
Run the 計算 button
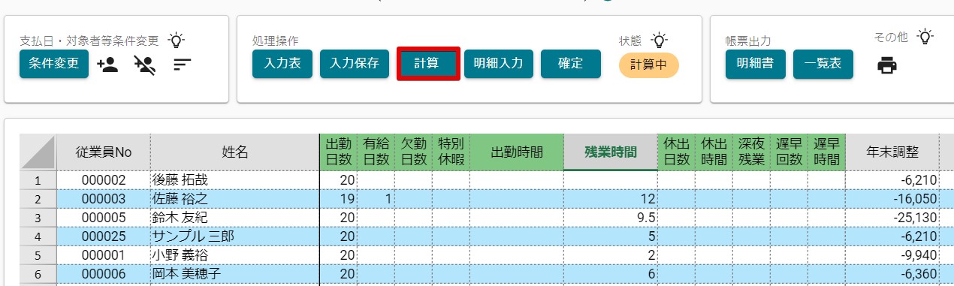[427, 64]
